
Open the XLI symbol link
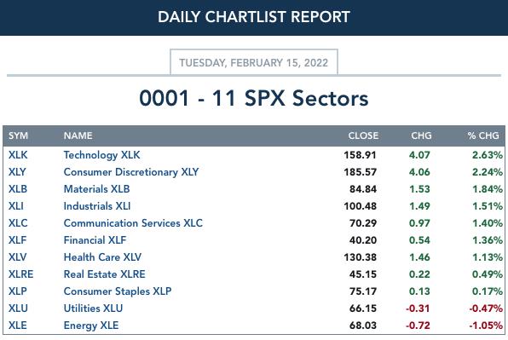pos(16,206)
